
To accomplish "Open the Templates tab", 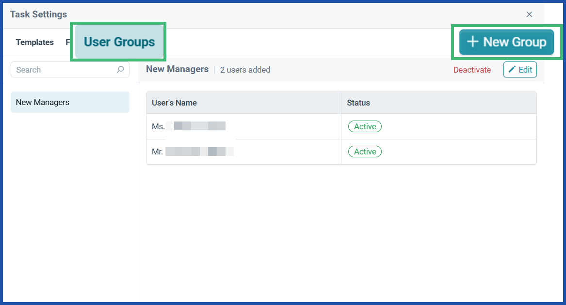I will click(34, 42).
